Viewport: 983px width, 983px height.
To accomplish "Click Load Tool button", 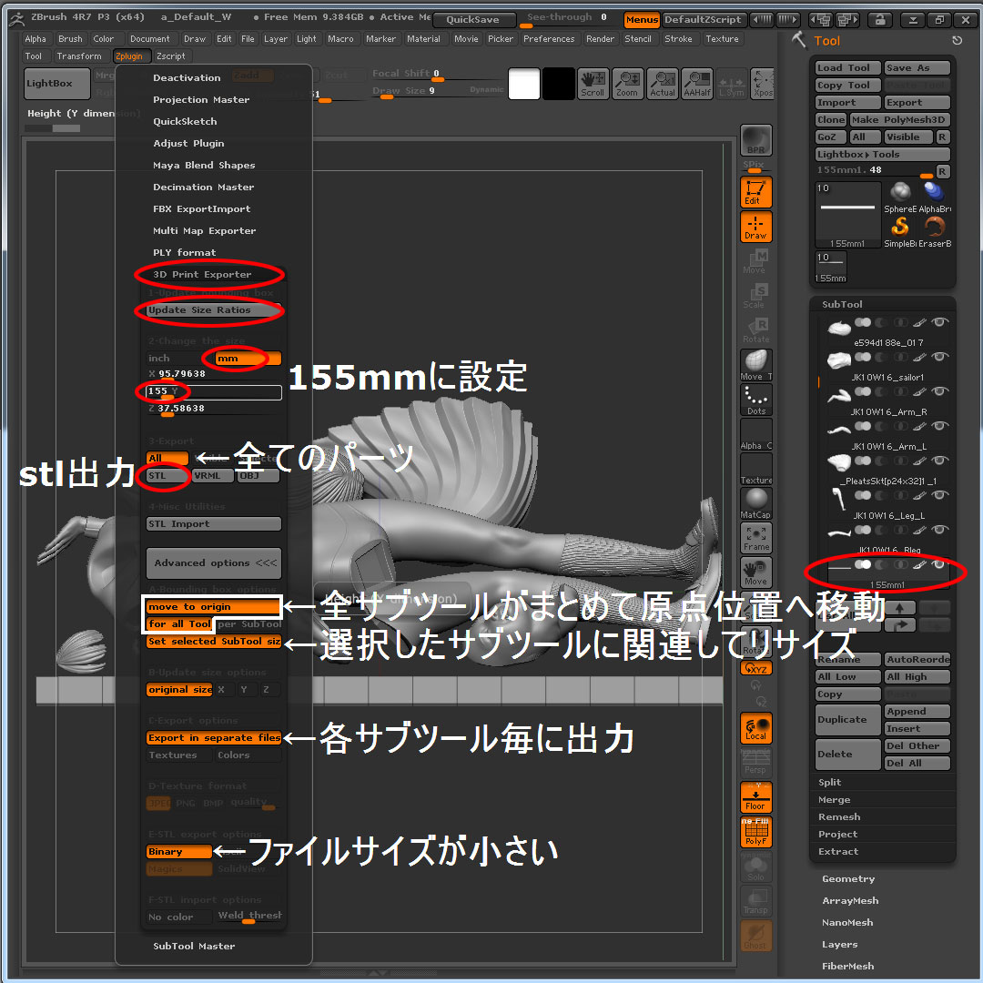I will coord(848,67).
